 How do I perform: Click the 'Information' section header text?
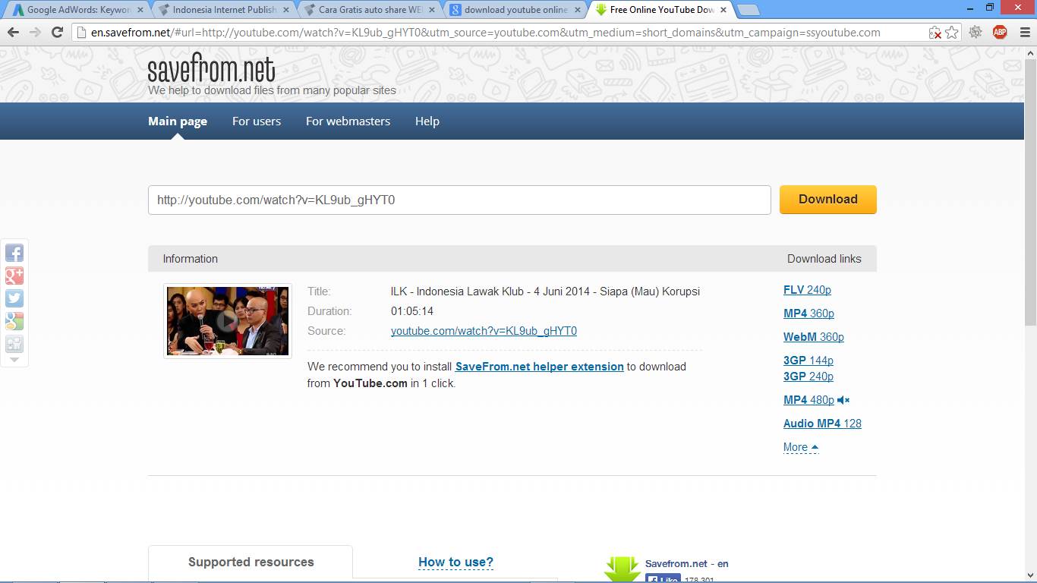pos(191,259)
